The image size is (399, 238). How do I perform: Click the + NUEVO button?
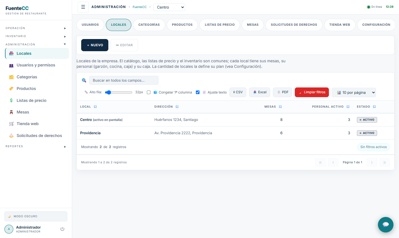95,45
